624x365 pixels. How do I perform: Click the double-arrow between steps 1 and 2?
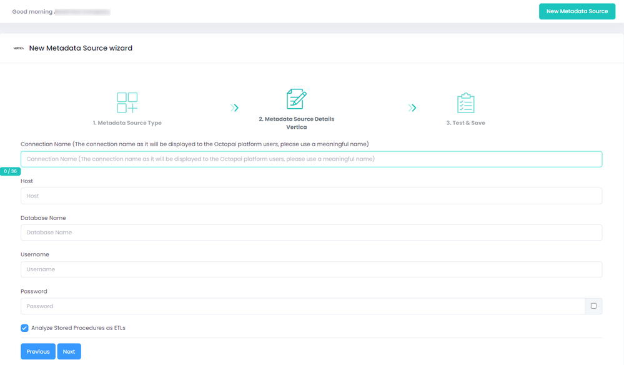234,107
